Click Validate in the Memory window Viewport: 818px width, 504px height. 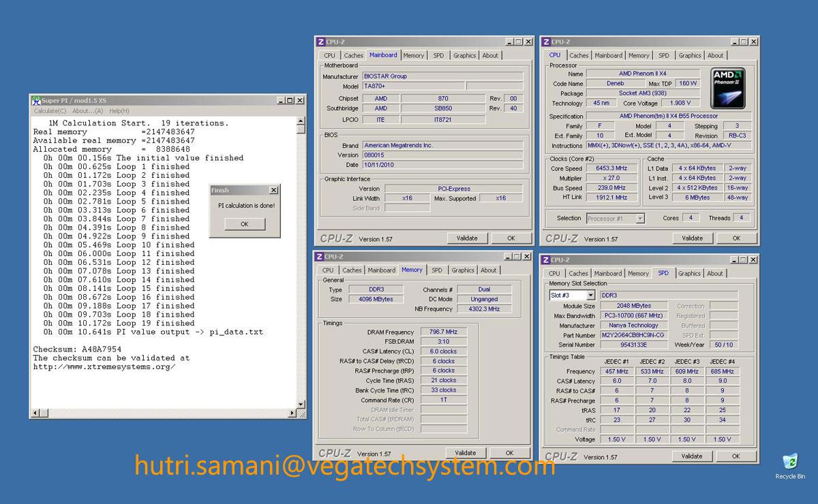click(x=466, y=453)
